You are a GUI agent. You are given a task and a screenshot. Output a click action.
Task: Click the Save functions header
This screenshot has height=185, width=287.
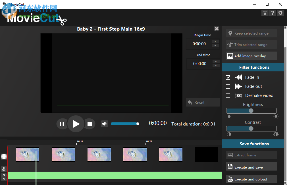point(253,144)
